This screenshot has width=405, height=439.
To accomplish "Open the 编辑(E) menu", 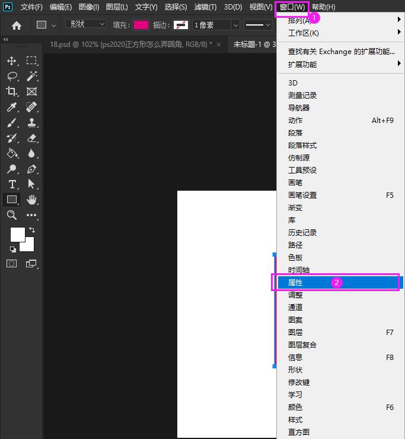I will [60, 7].
